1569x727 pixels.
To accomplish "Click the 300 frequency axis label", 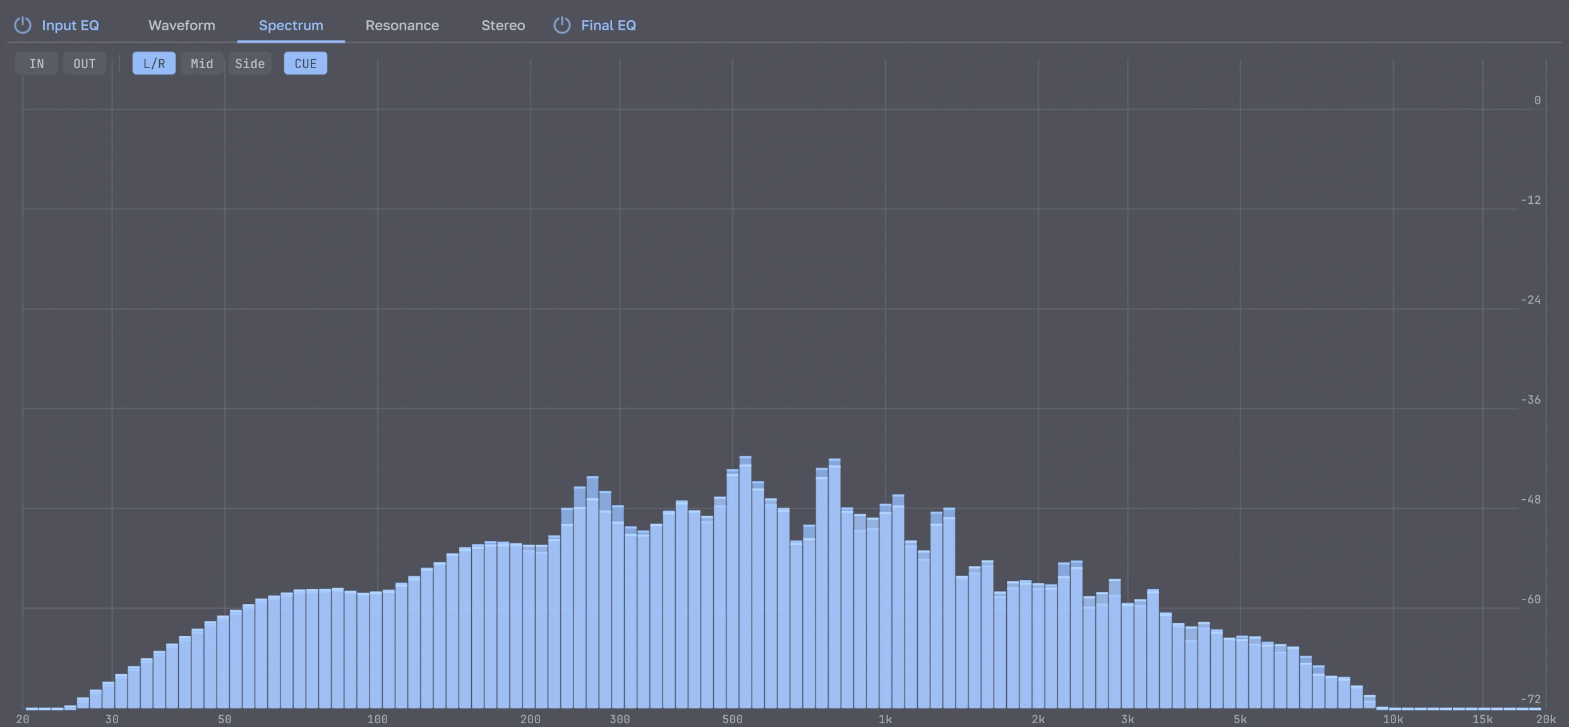I will (x=620, y=719).
